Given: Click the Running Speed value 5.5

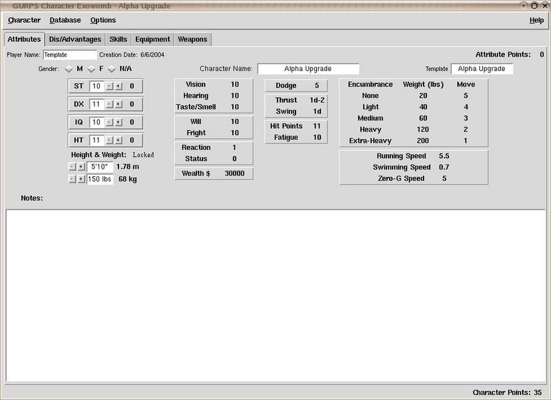Looking at the screenshot, I should click(444, 156).
